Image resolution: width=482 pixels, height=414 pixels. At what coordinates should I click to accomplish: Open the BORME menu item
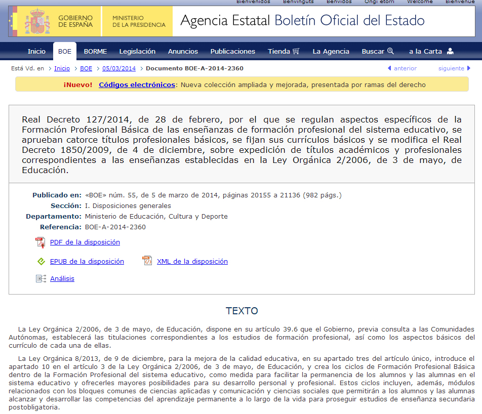point(95,51)
